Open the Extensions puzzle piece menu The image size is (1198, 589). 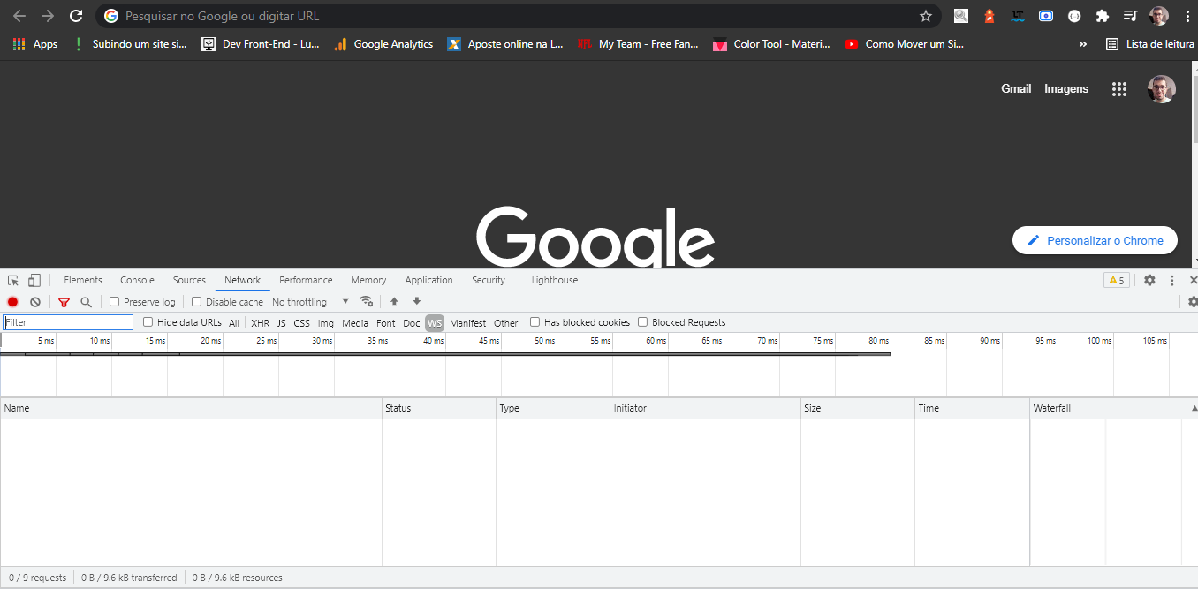[1102, 16]
